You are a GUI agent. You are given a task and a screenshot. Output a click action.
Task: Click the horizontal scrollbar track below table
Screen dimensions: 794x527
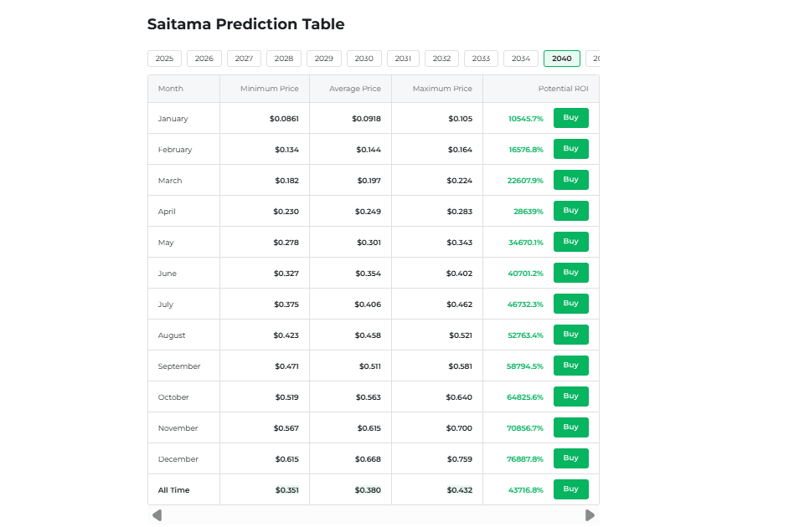pyautogui.click(x=373, y=515)
